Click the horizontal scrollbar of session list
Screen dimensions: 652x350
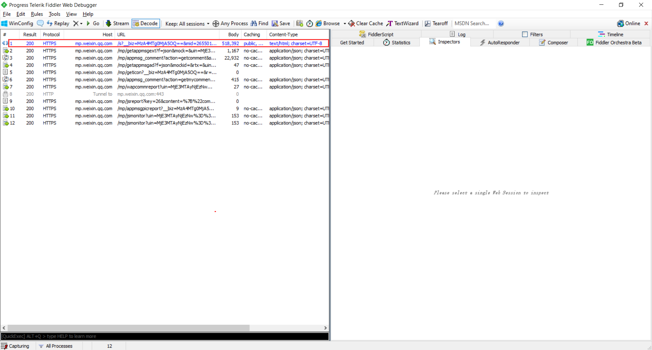129,328
